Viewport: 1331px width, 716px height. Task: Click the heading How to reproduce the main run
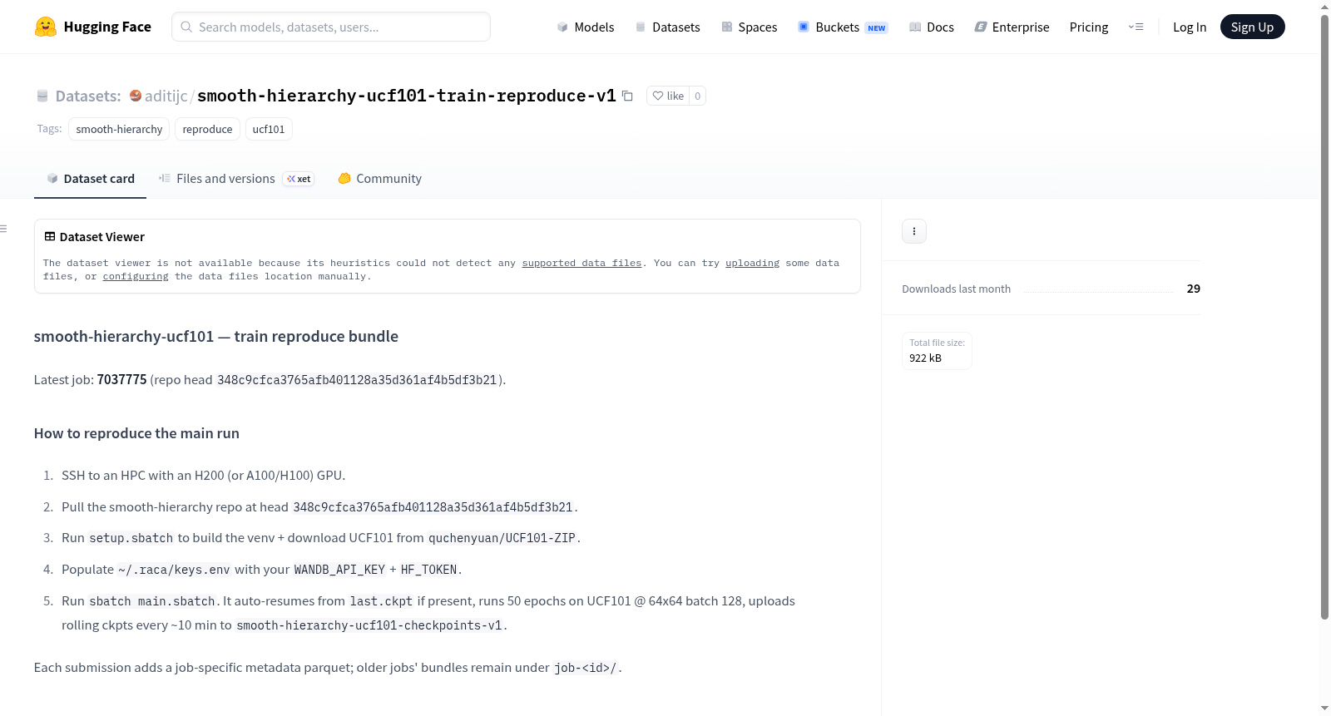pos(136,433)
